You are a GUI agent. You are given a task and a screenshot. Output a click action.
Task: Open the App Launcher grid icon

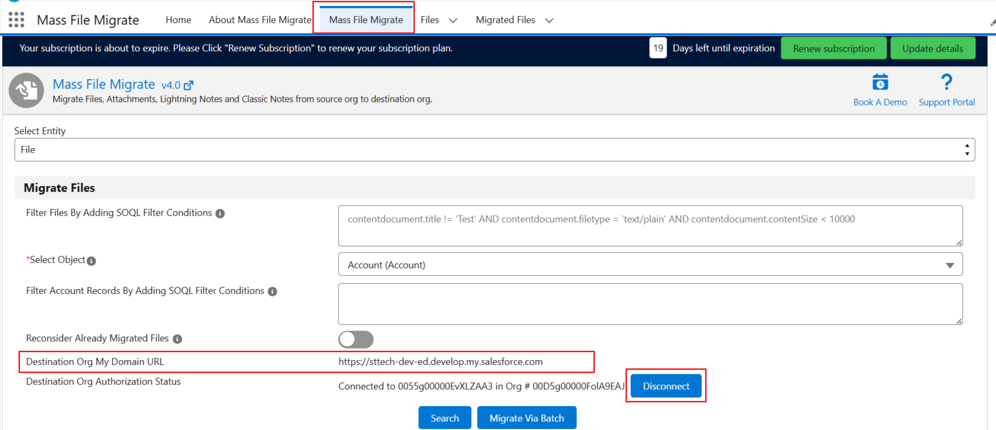point(17,20)
